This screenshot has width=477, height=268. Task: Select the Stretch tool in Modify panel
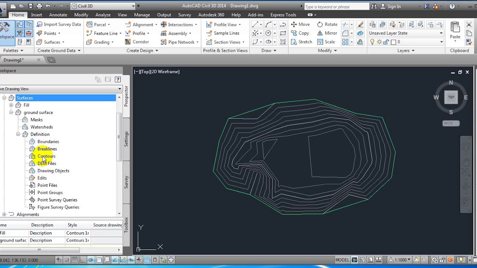301,42
